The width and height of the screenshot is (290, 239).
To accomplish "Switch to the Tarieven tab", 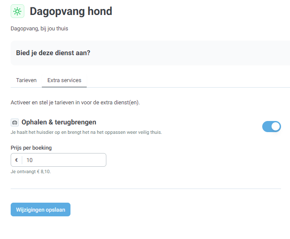I will click(26, 80).
